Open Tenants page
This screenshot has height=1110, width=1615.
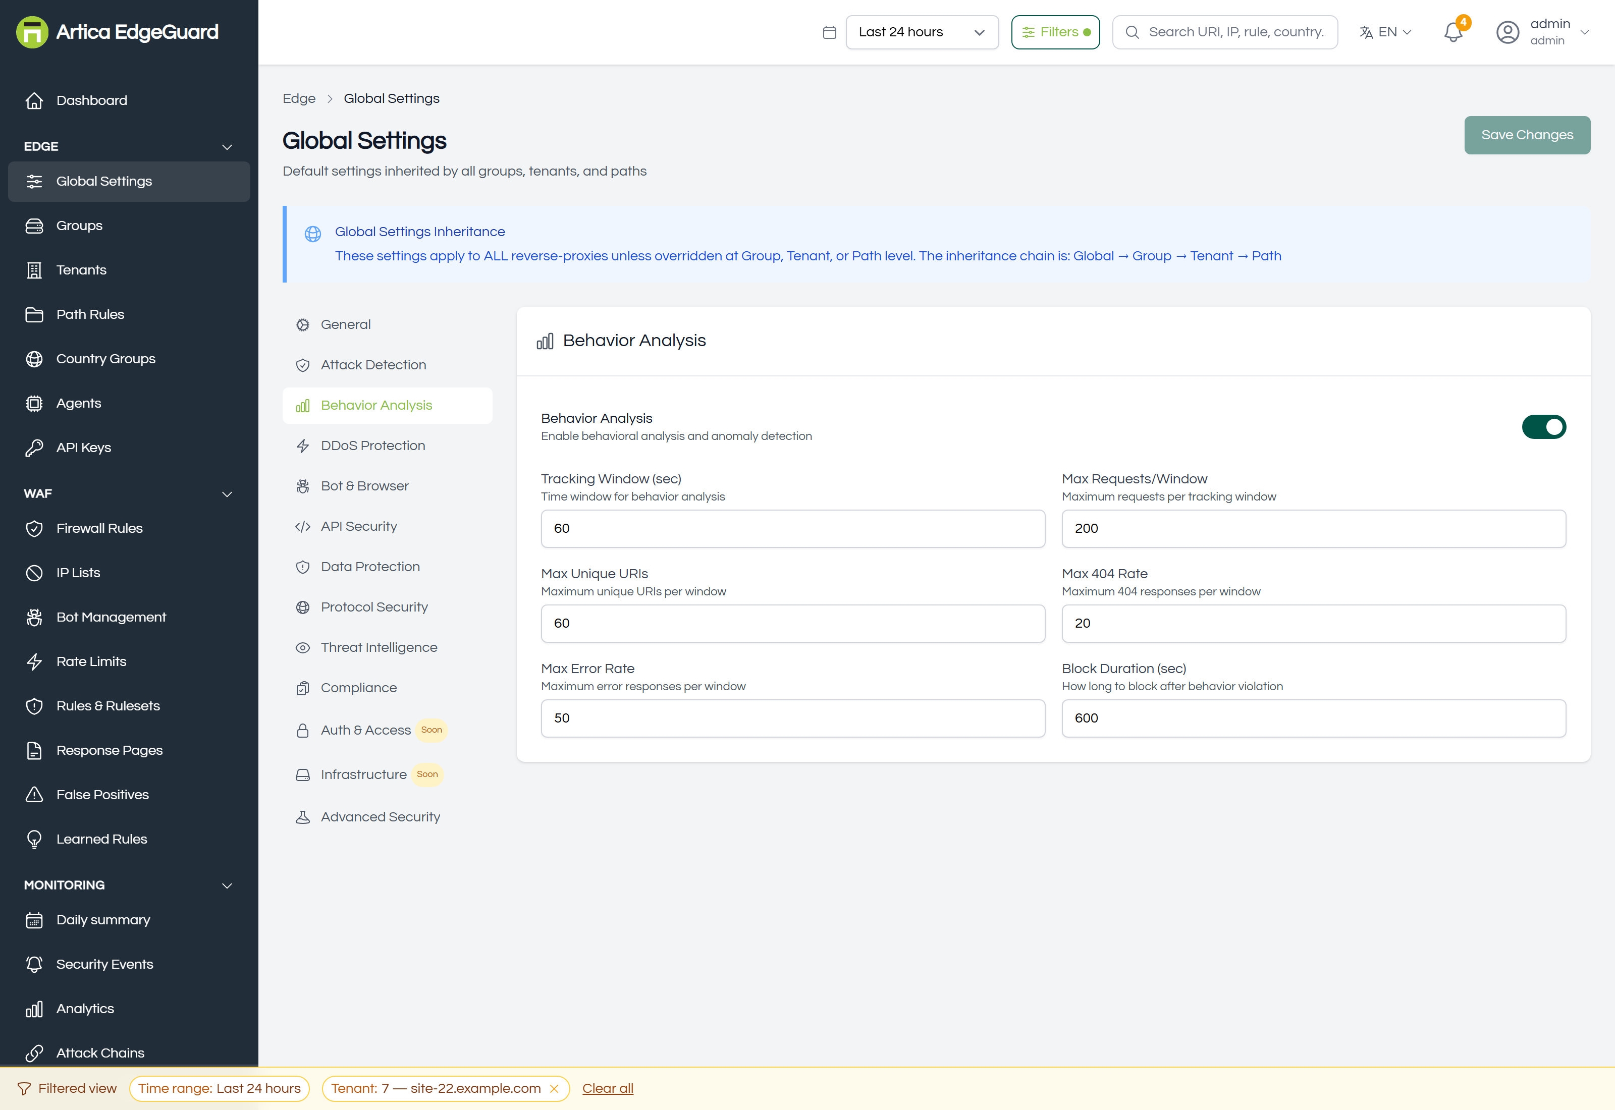click(x=129, y=270)
